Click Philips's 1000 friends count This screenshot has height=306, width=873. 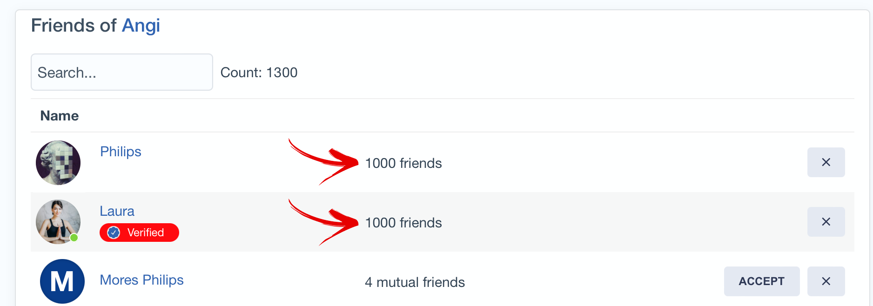point(403,163)
